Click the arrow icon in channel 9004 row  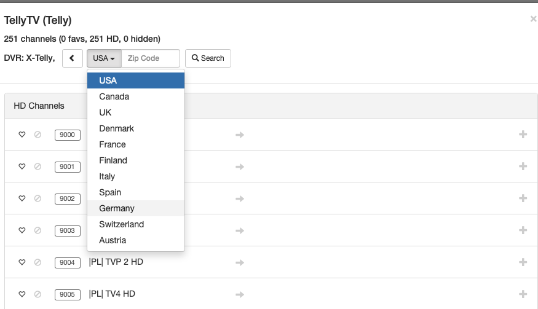pyautogui.click(x=240, y=262)
